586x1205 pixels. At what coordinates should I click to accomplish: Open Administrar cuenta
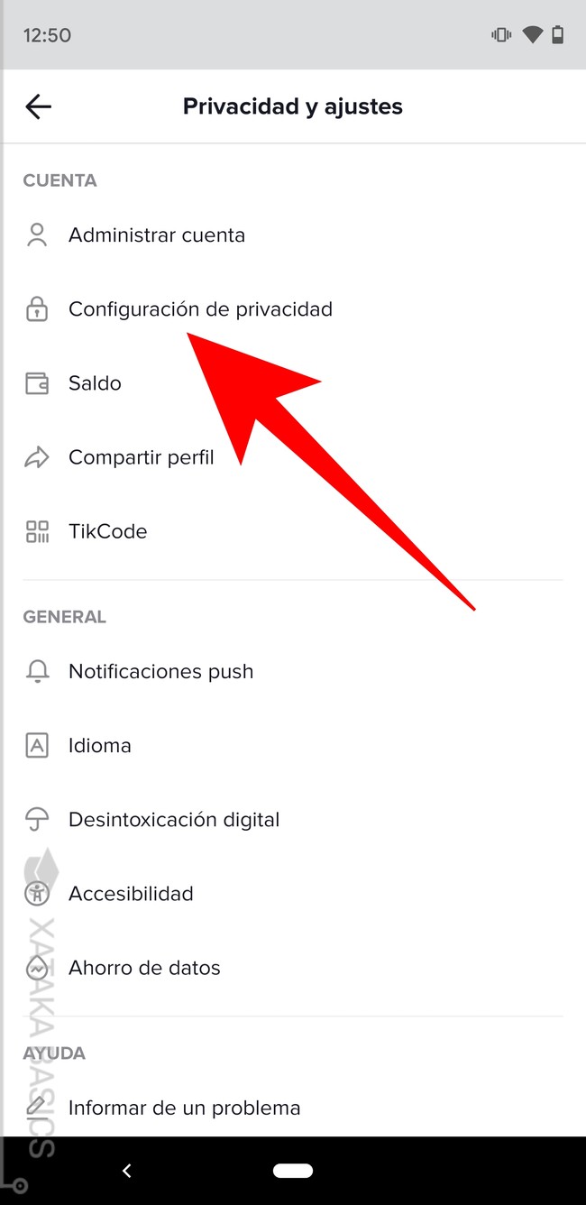(157, 235)
